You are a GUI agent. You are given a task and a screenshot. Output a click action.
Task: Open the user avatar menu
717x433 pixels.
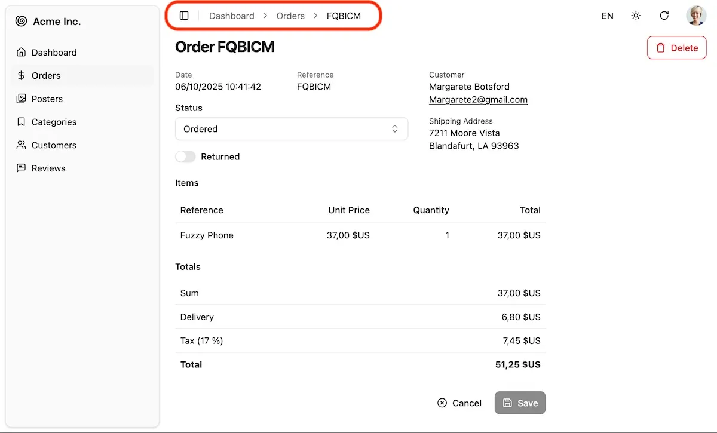coord(696,16)
